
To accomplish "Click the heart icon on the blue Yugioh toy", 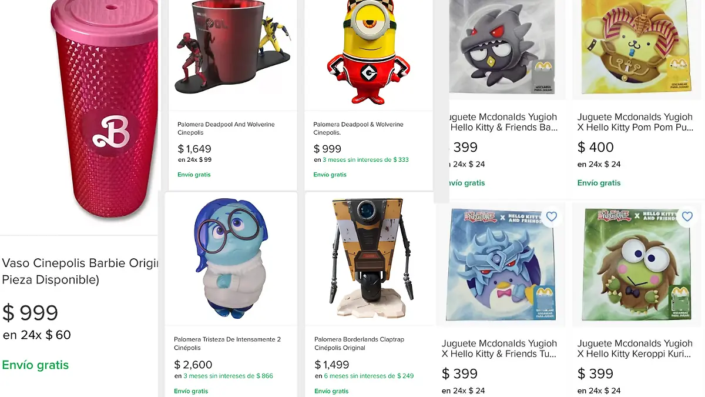I will pos(551,216).
